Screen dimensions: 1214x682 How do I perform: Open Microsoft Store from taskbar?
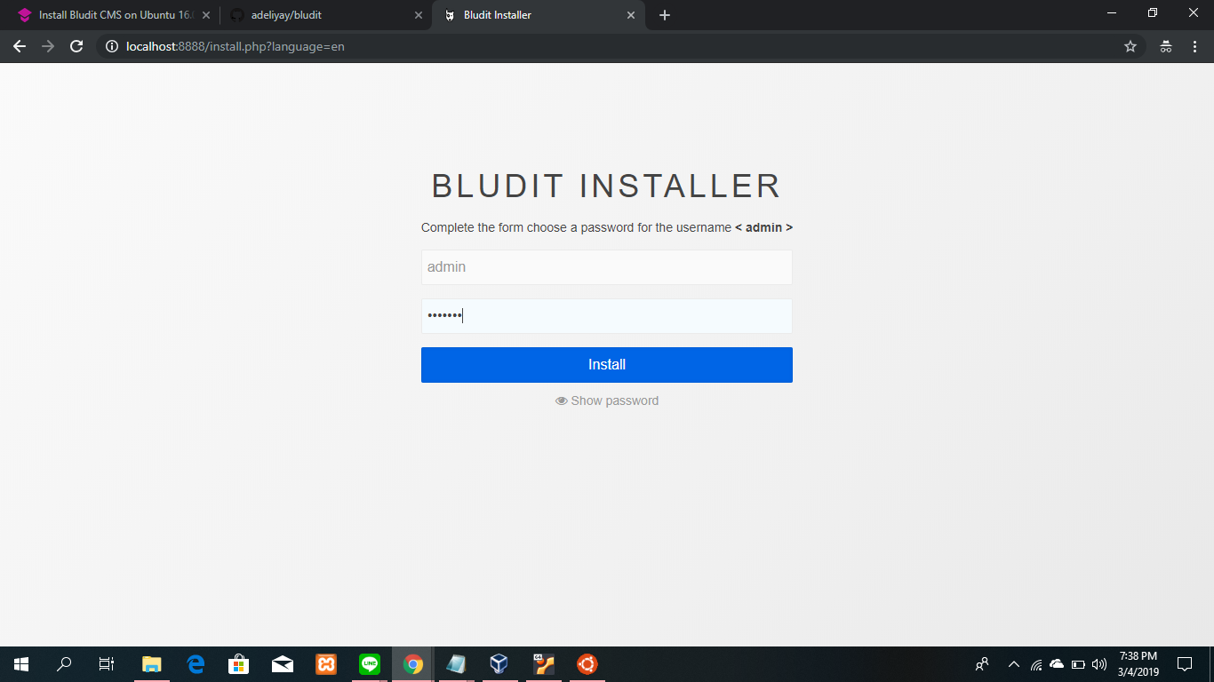(x=239, y=664)
